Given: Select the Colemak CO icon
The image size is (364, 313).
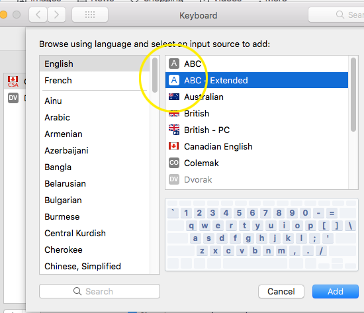Looking at the screenshot, I should coord(174,163).
